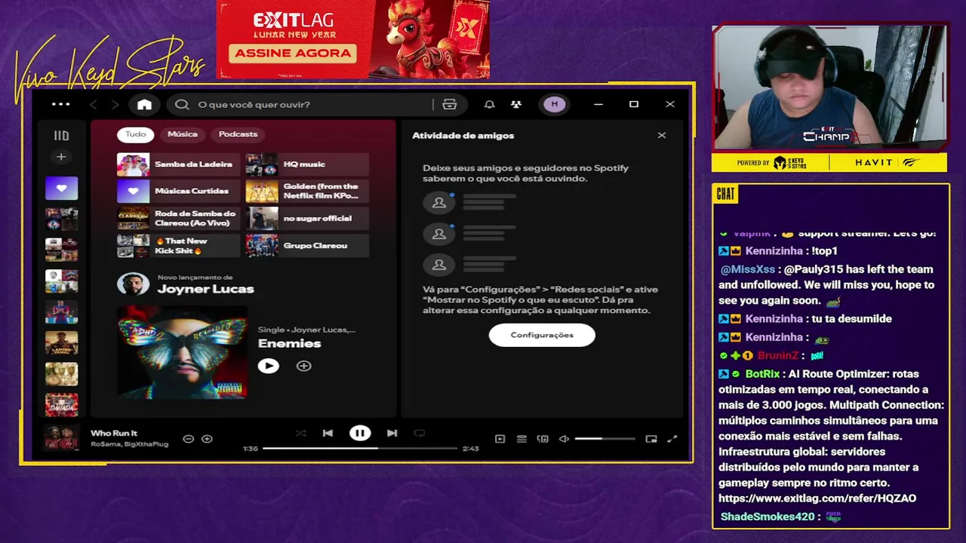
Task: Open Golden from the Netflix film card
Action: pyautogui.click(x=307, y=192)
